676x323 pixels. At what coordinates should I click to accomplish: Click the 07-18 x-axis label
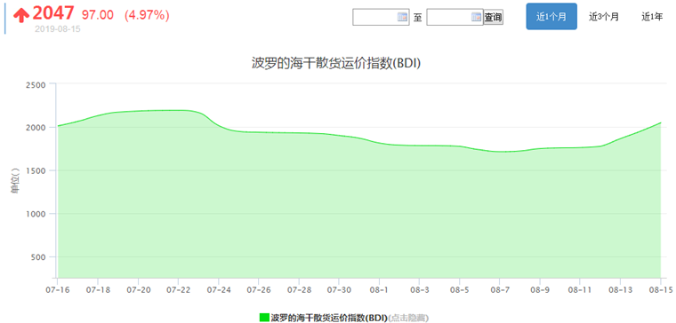98,290
